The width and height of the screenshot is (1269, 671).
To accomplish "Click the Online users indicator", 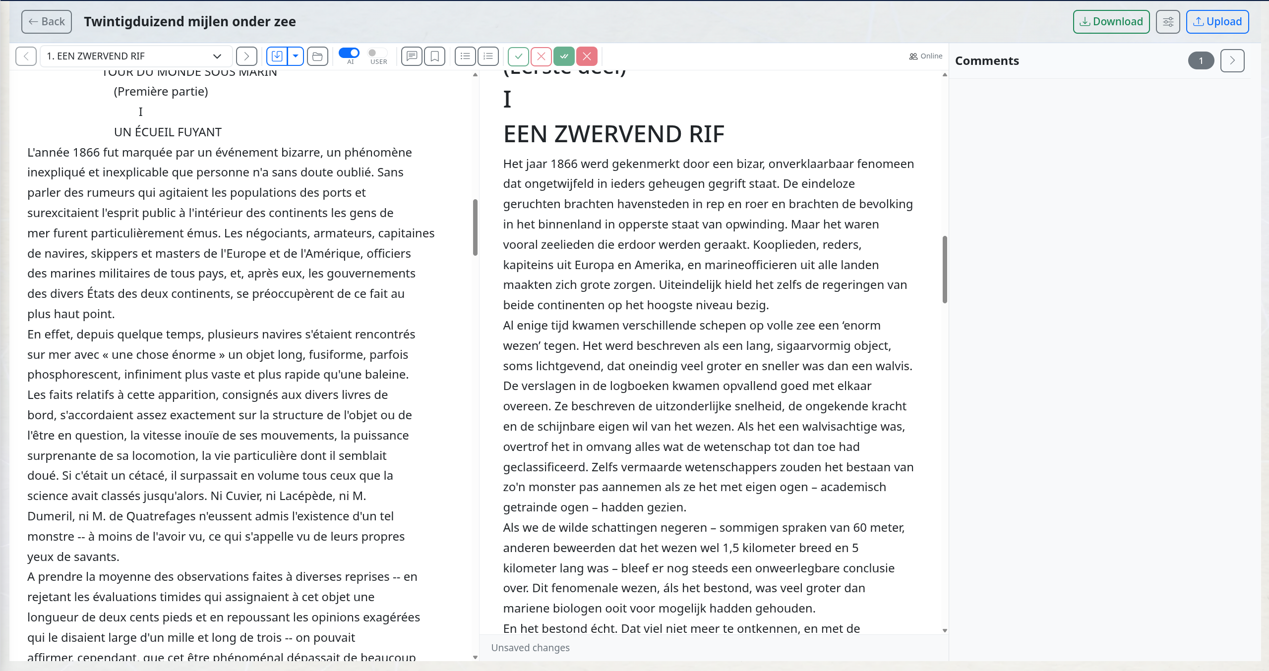I will click(x=925, y=56).
